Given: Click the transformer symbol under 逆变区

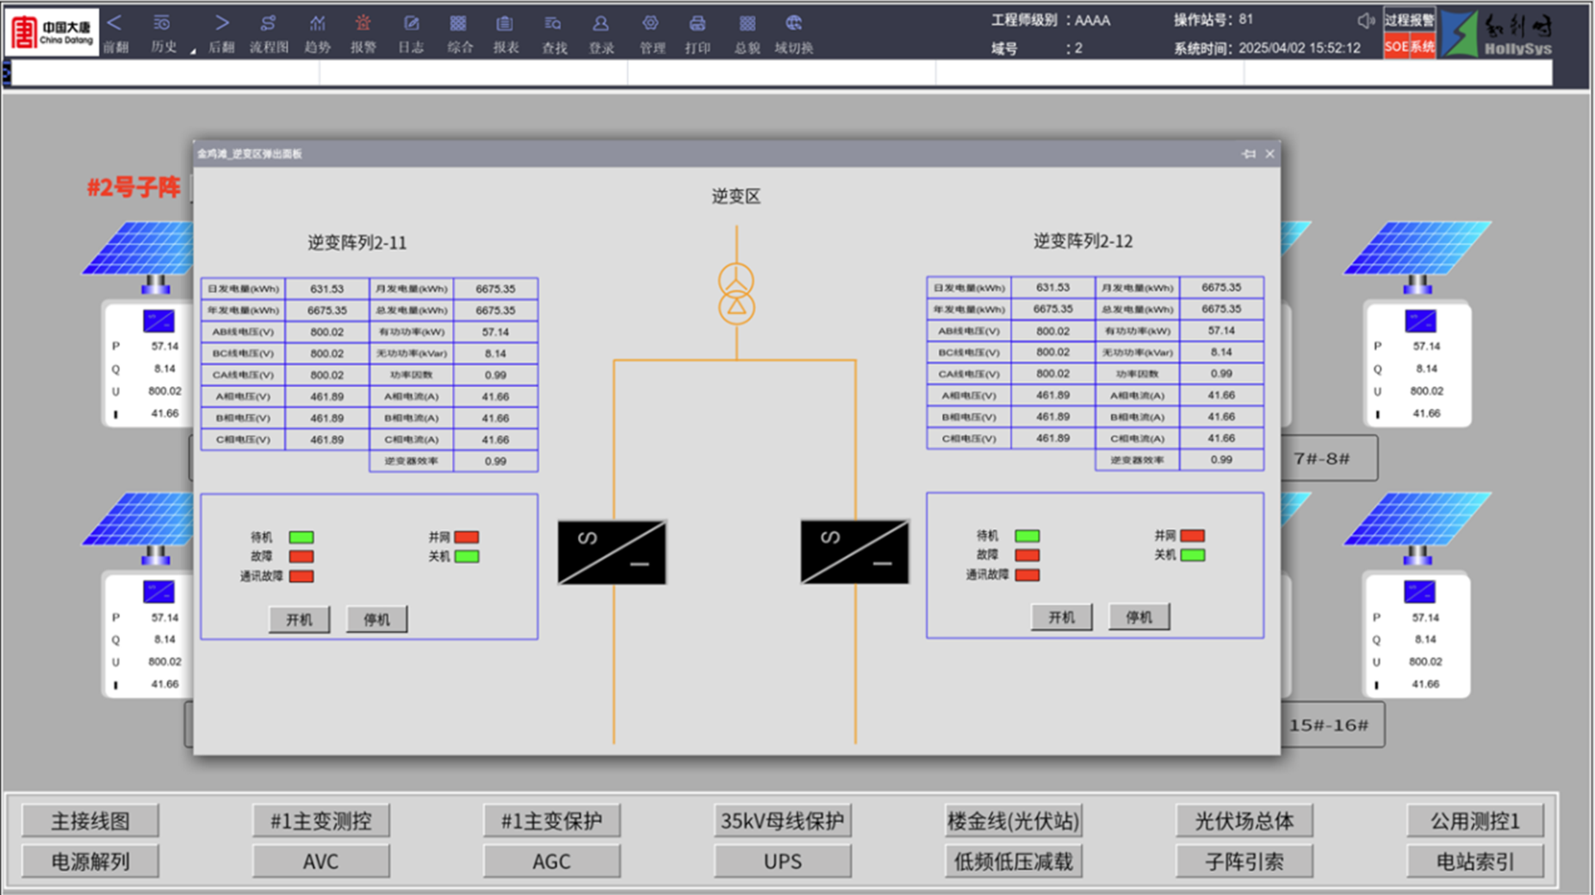Looking at the screenshot, I should (x=736, y=294).
